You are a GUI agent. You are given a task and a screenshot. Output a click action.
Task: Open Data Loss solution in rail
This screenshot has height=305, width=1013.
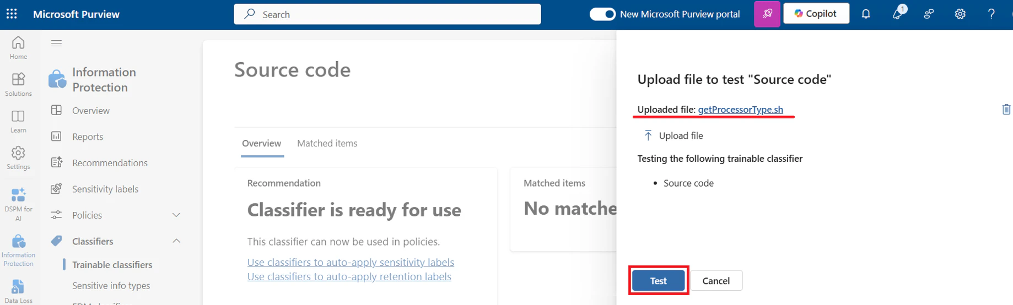[x=18, y=292]
